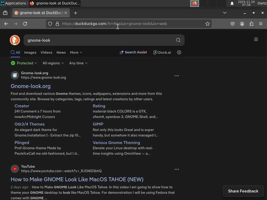Viewport: 267px width, 200px height.
Task: Click the Firefox workspace thumbnail in the panel
Action: point(195,3)
